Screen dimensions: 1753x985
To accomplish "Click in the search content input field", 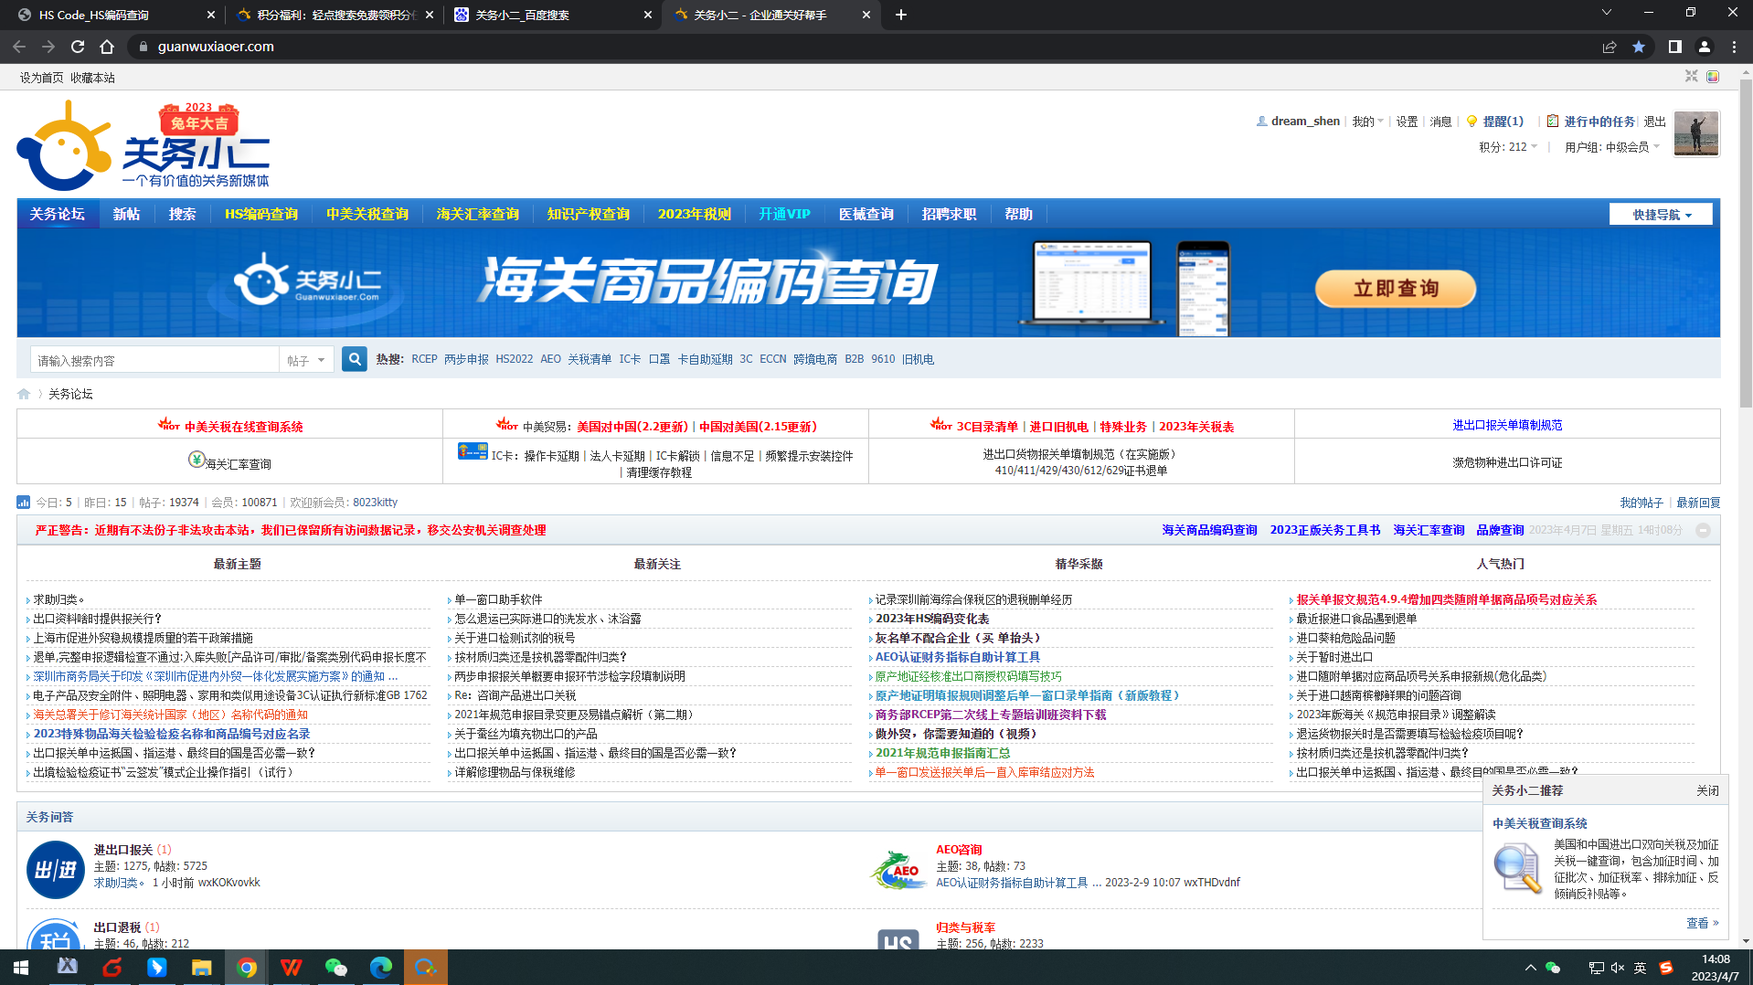I will (x=154, y=360).
